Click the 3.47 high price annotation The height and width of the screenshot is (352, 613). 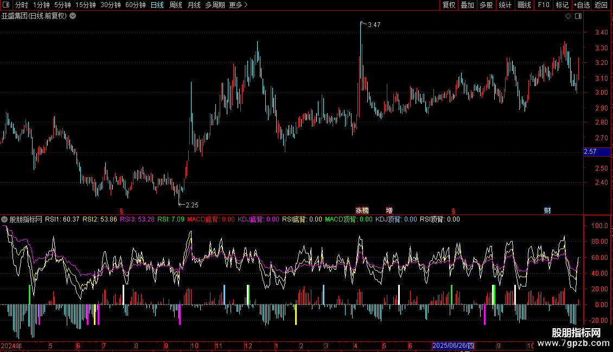point(374,25)
